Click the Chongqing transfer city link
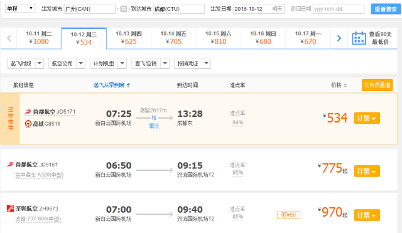This screenshot has width=402, height=233. tap(154, 126)
